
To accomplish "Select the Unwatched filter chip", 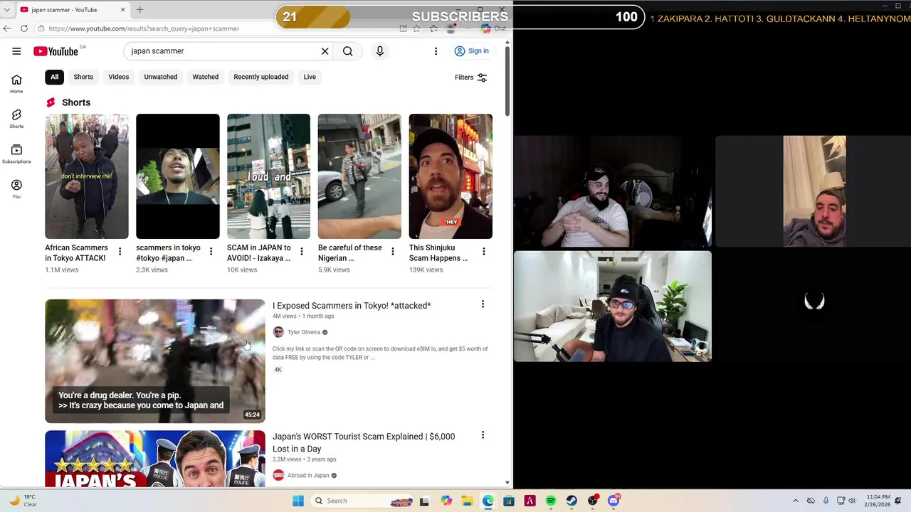I will point(161,77).
